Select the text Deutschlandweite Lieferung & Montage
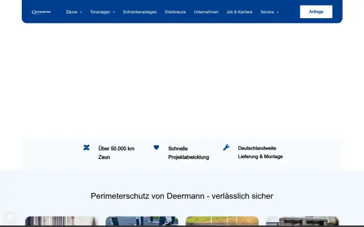 pos(260,153)
